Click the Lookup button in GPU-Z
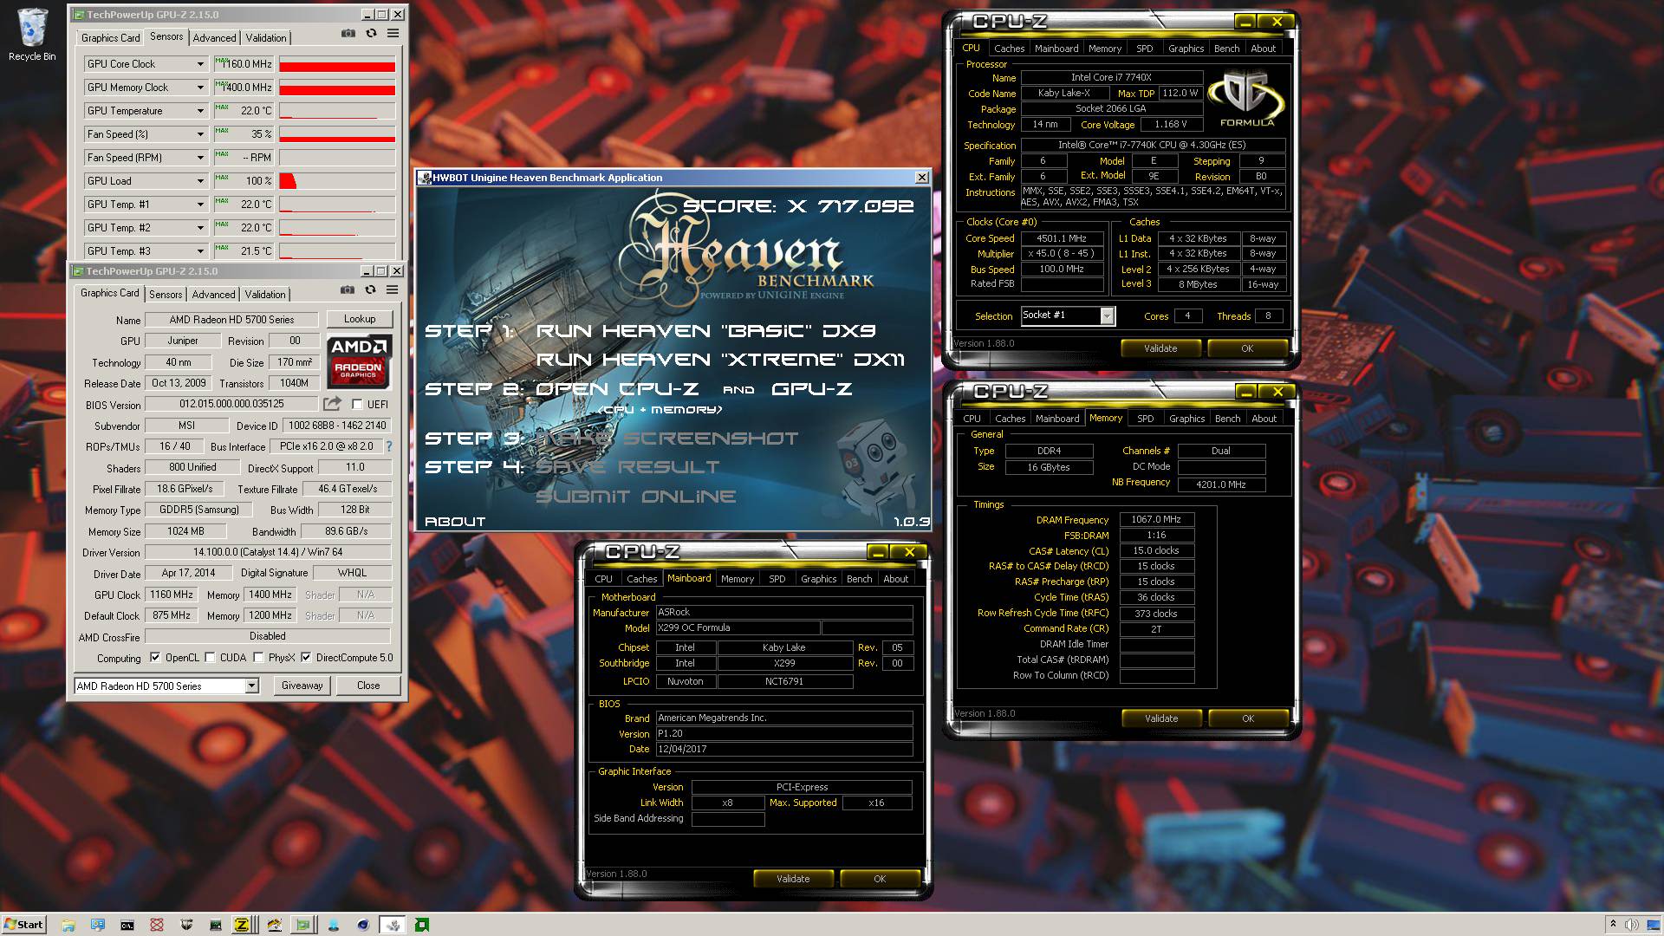This screenshot has height=936, width=1664. tap(360, 319)
